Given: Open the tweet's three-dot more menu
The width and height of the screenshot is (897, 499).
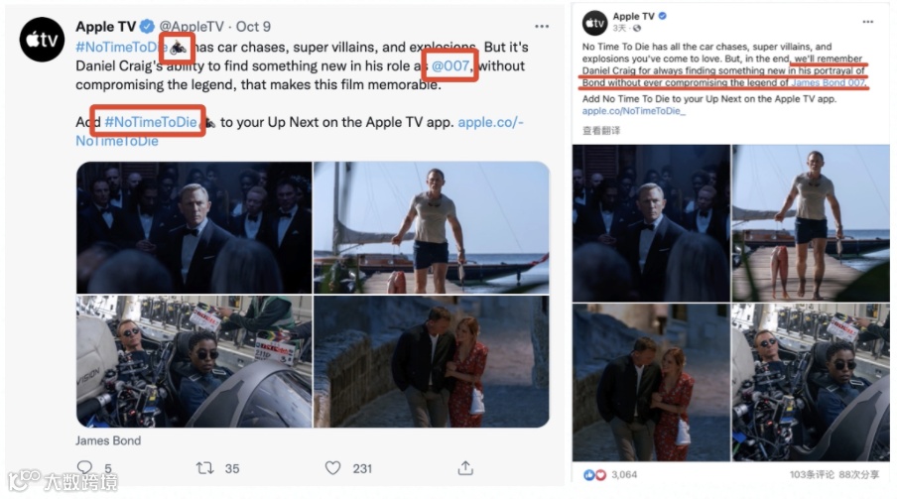Looking at the screenshot, I should pyautogui.click(x=541, y=27).
